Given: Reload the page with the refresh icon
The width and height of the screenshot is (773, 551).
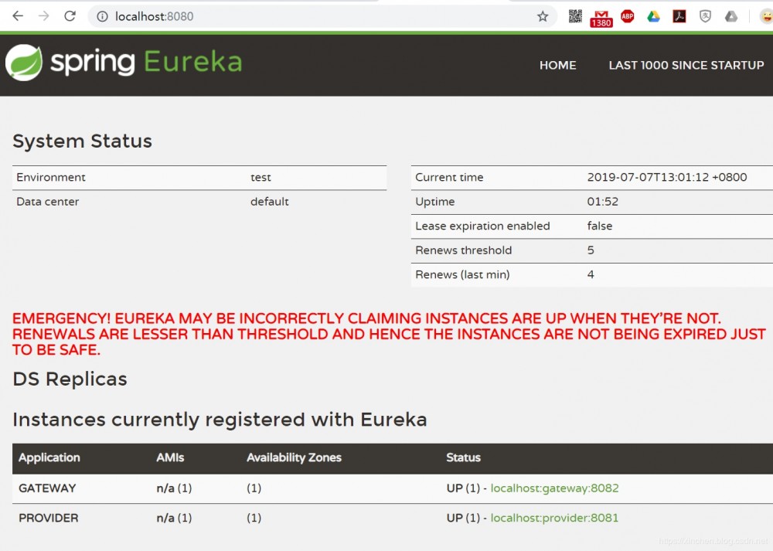Looking at the screenshot, I should coord(70,16).
